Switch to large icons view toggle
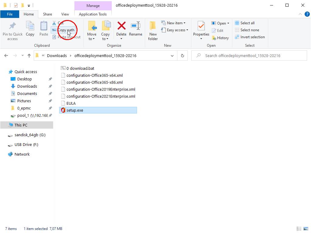The height and width of the screenshot is (233, 311). tap(305, 229)
